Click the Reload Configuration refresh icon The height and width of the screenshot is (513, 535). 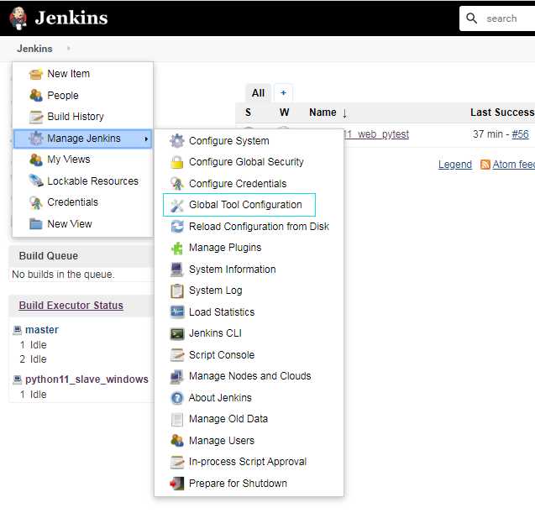point(177,227)
